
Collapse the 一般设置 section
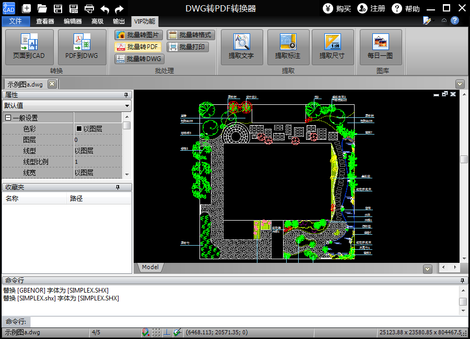[x=8, y=118]
